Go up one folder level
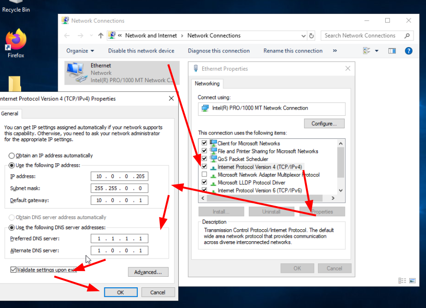This screenshot has width=426, height=308. 101,36
